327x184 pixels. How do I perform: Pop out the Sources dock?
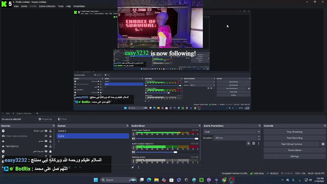53,126
